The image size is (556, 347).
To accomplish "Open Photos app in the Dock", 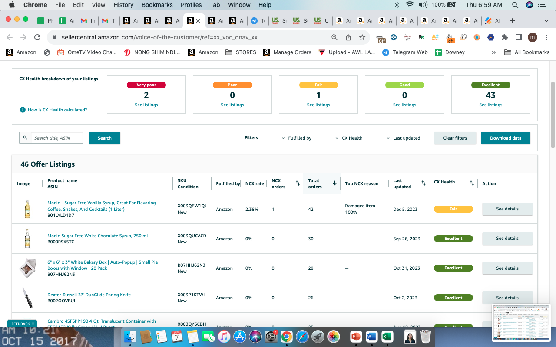I will click(334, 336).
